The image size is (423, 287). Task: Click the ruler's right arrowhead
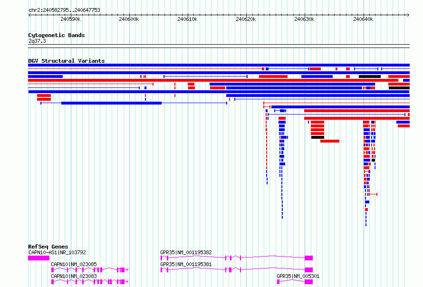click(408, 15)
